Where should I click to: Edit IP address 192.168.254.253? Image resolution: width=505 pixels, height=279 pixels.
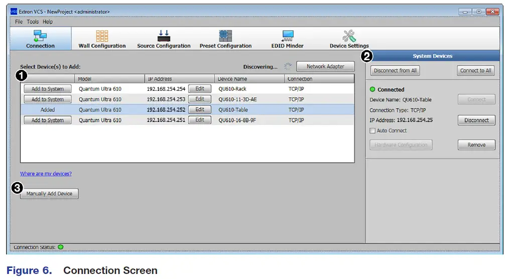(200, 99)
